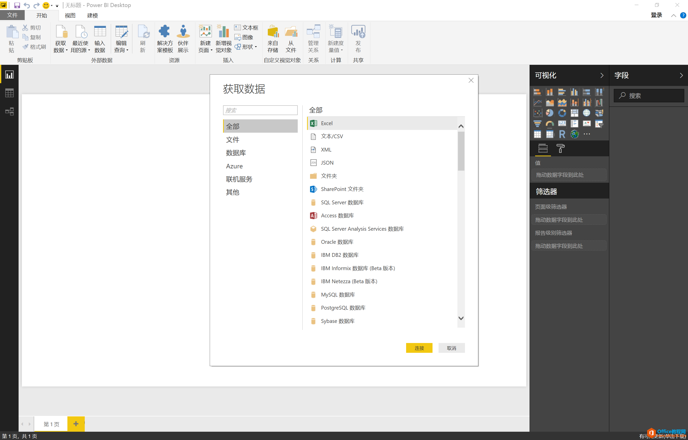
Task: Insert a 文本框 text box
Action: 246,27
